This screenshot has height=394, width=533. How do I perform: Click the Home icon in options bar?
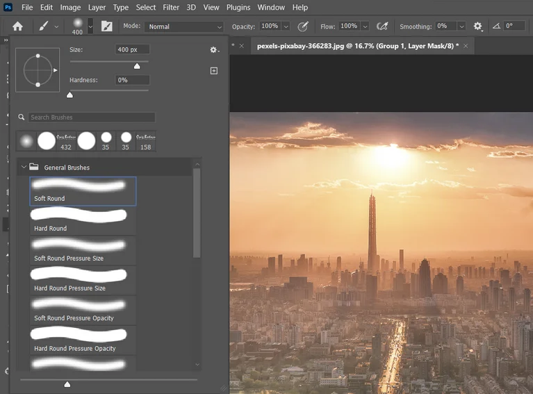click(x=17, y=26)
